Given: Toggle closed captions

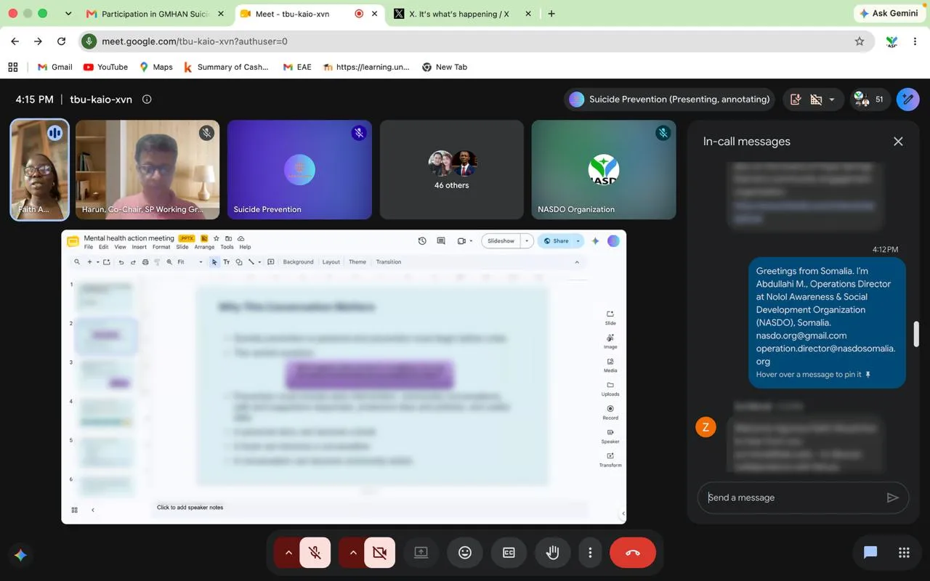Looking at the screenshot, I should click(509, 553).
